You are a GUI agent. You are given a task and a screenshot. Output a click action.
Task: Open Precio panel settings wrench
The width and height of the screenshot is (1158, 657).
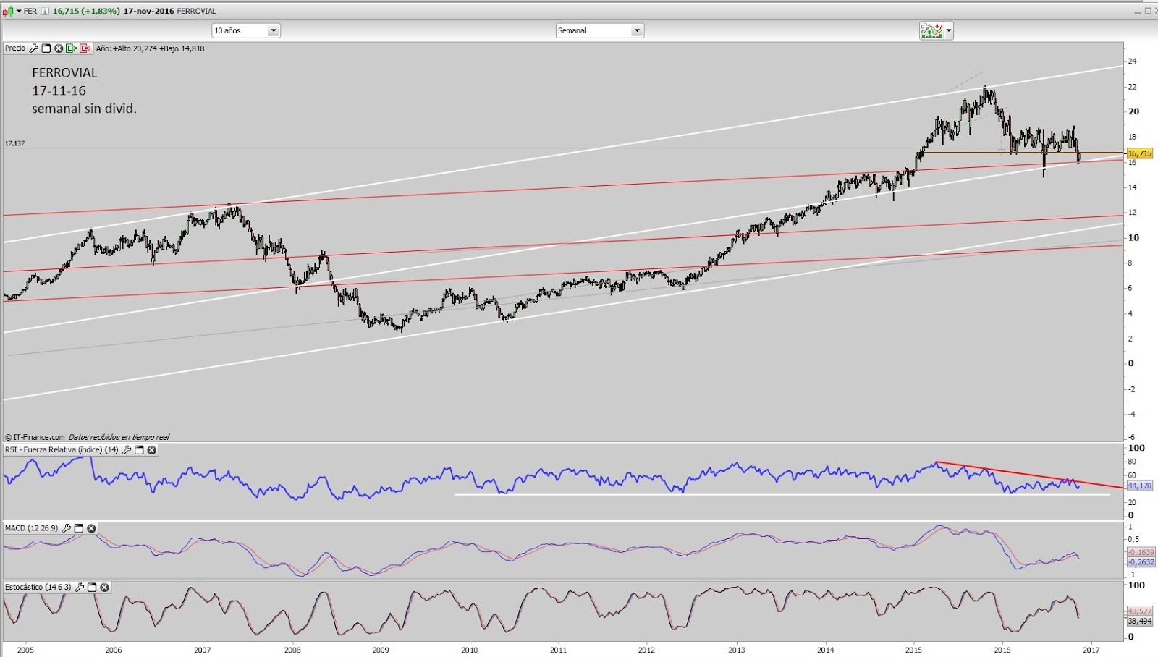(33, 48)
